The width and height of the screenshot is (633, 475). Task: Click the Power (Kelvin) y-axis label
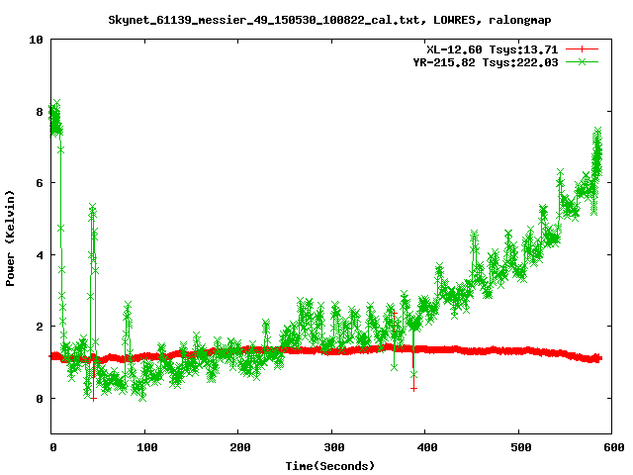[11, 236]
